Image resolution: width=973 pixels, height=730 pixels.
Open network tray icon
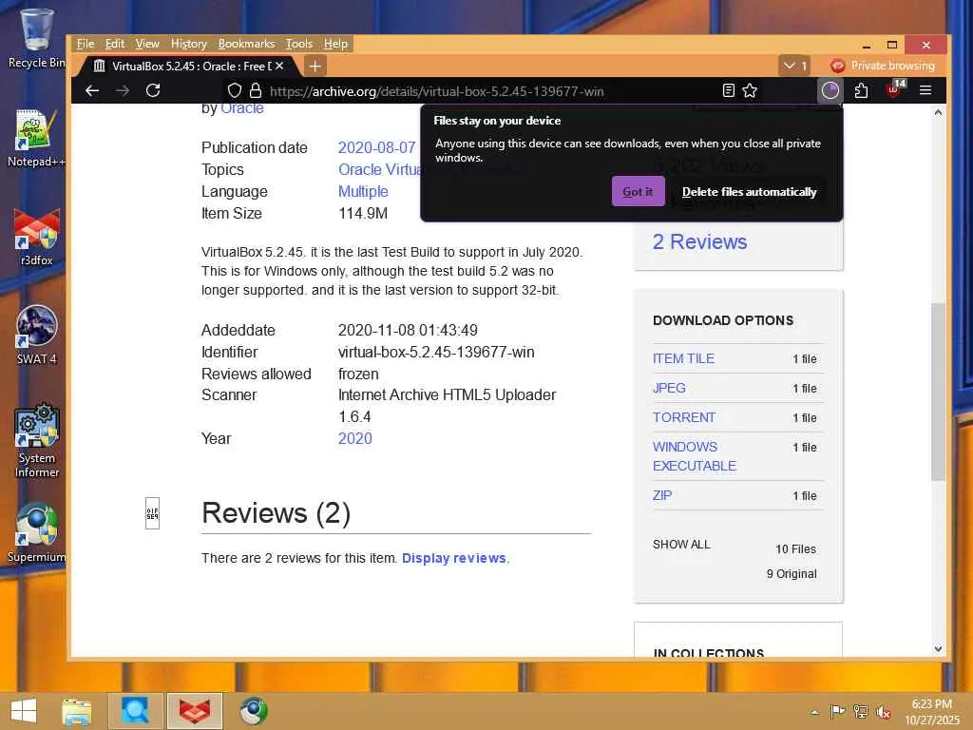[x=861, y=711]
